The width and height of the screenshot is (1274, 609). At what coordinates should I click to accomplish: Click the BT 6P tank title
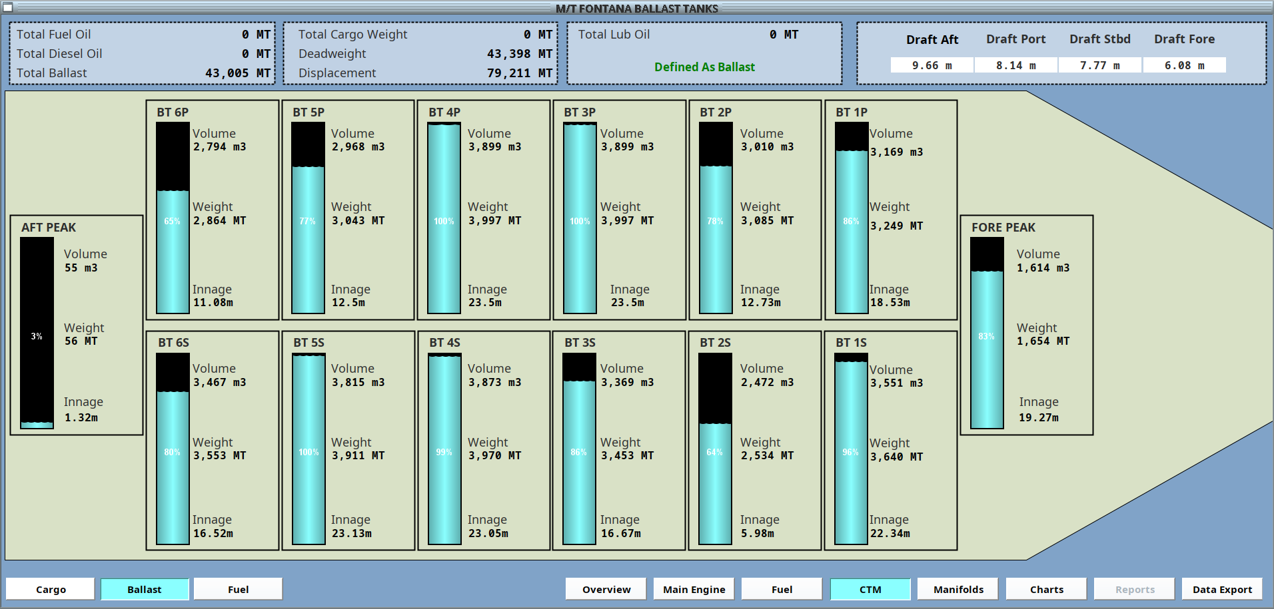(173, 112)
